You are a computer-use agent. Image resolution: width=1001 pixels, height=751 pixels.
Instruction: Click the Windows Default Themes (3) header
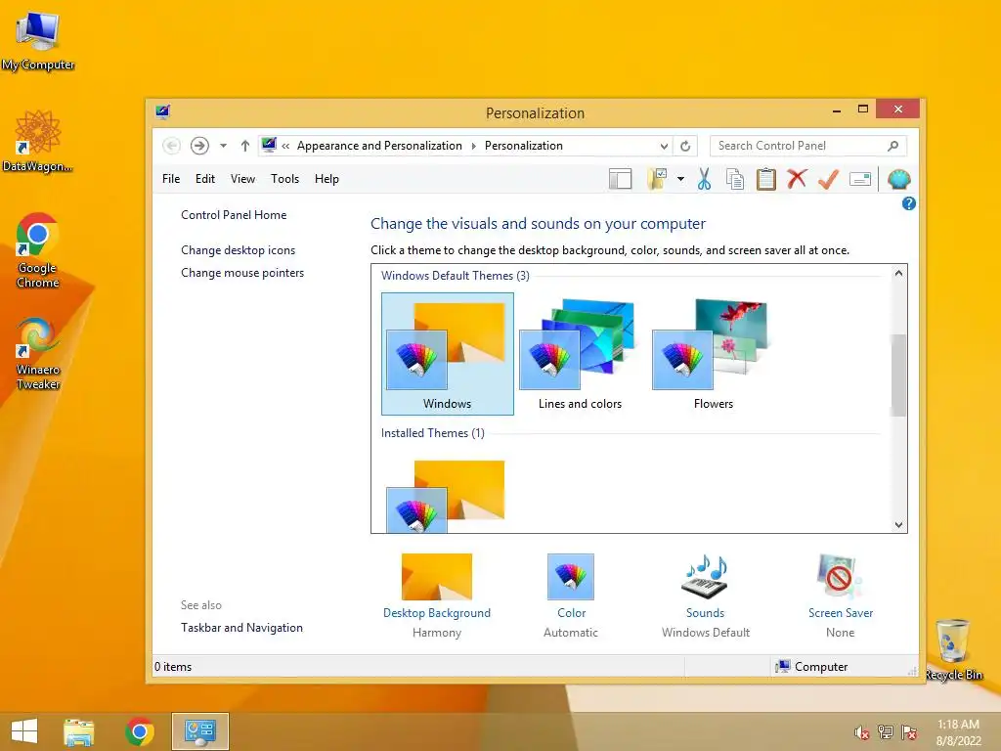[456, 276]
